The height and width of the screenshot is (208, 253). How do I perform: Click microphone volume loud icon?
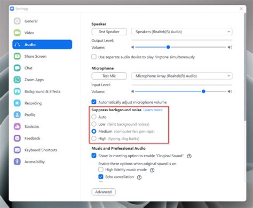(230, 91)
